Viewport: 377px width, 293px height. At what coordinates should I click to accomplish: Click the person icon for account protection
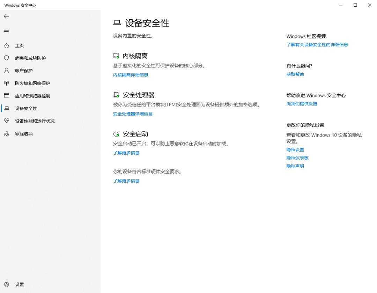[7, 71]
